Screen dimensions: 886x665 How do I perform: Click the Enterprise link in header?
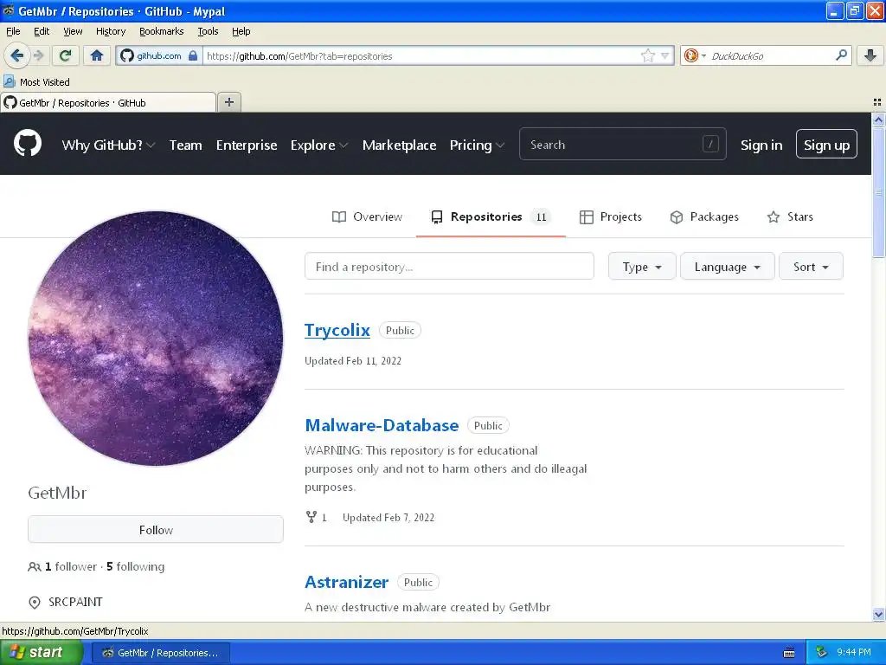(x=247, y=145)
